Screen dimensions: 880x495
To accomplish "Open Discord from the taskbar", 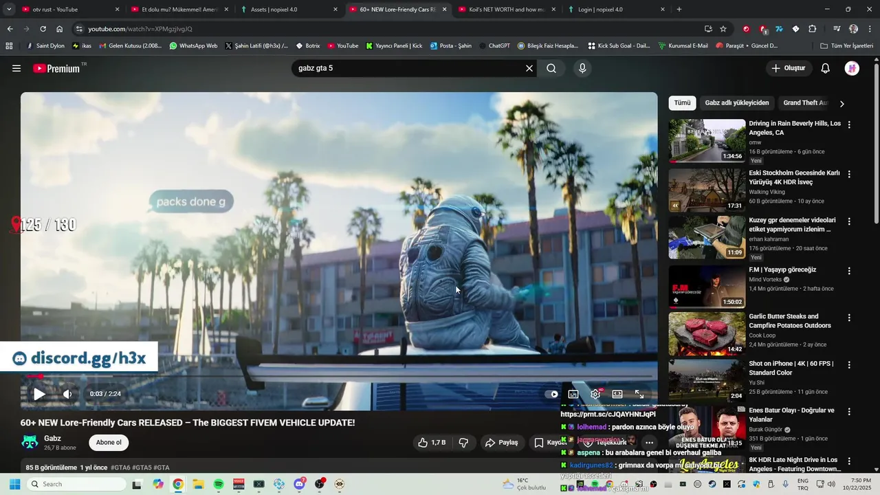I will (x=299, y=484).
